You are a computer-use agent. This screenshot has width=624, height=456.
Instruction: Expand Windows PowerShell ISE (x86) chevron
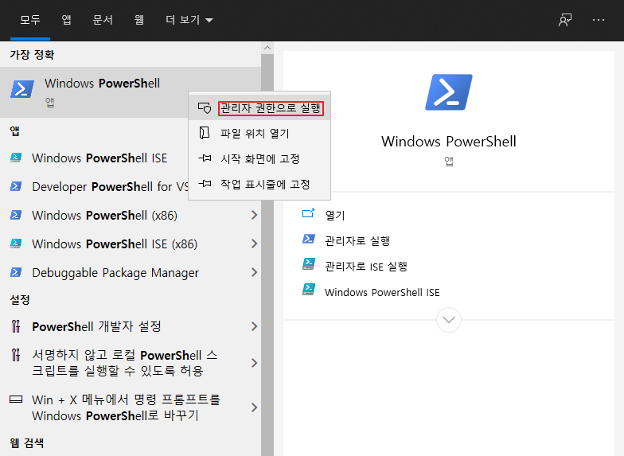click(255, 244)
